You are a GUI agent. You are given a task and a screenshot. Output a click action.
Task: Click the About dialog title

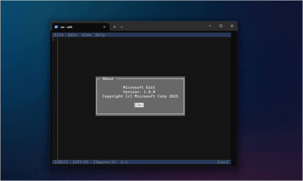pos(108,79)
